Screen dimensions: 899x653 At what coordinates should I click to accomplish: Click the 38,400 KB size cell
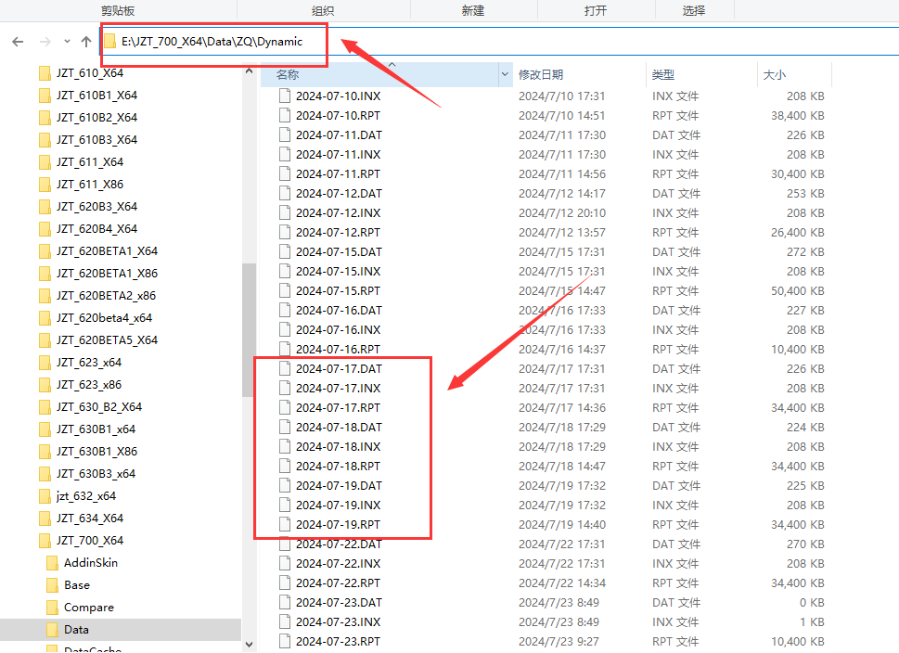coord(798,115)
